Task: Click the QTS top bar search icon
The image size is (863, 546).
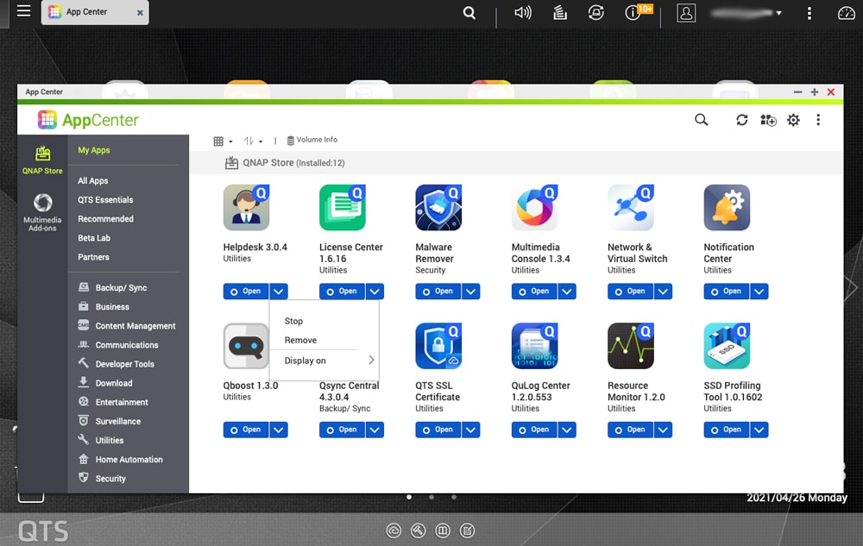Action: click(469, 13)
